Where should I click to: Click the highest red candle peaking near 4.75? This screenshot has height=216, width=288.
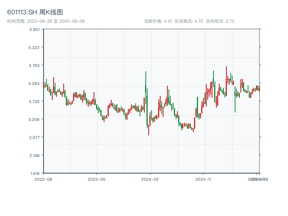(226, 81)
